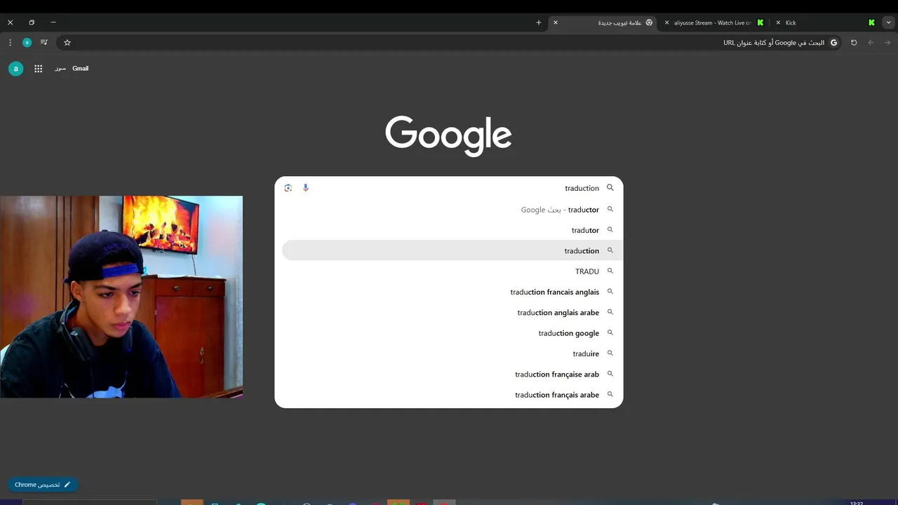Close the علامة تبويب جديدة tab

(556, 22)
